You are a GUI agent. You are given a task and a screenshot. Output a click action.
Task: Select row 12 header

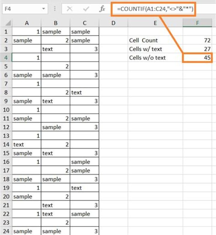click(x=6, y=127)
